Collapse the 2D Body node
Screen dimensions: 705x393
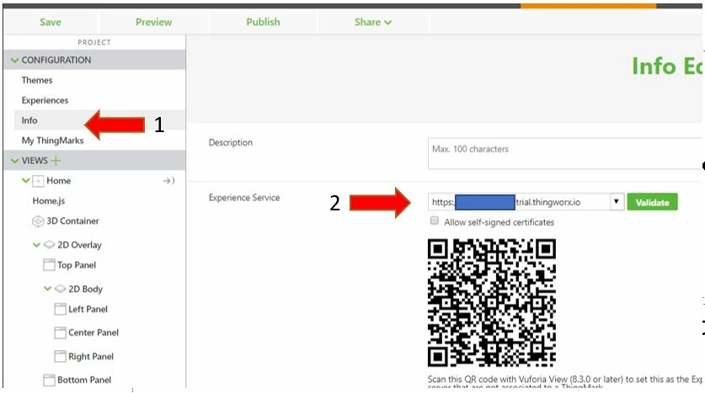(47, 289)
